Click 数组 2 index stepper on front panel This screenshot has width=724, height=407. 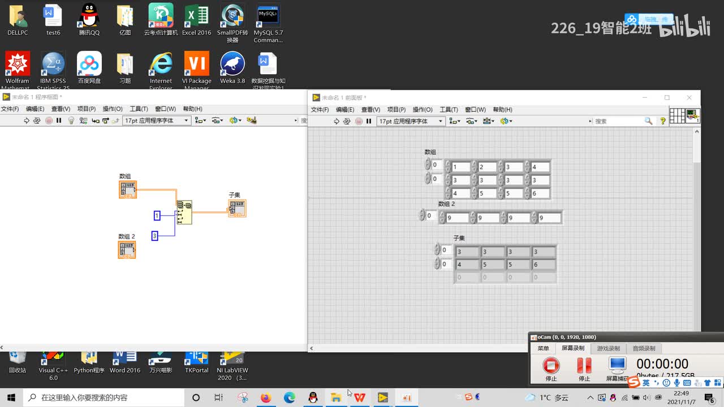pyautogui.click(x=423, y=215)
